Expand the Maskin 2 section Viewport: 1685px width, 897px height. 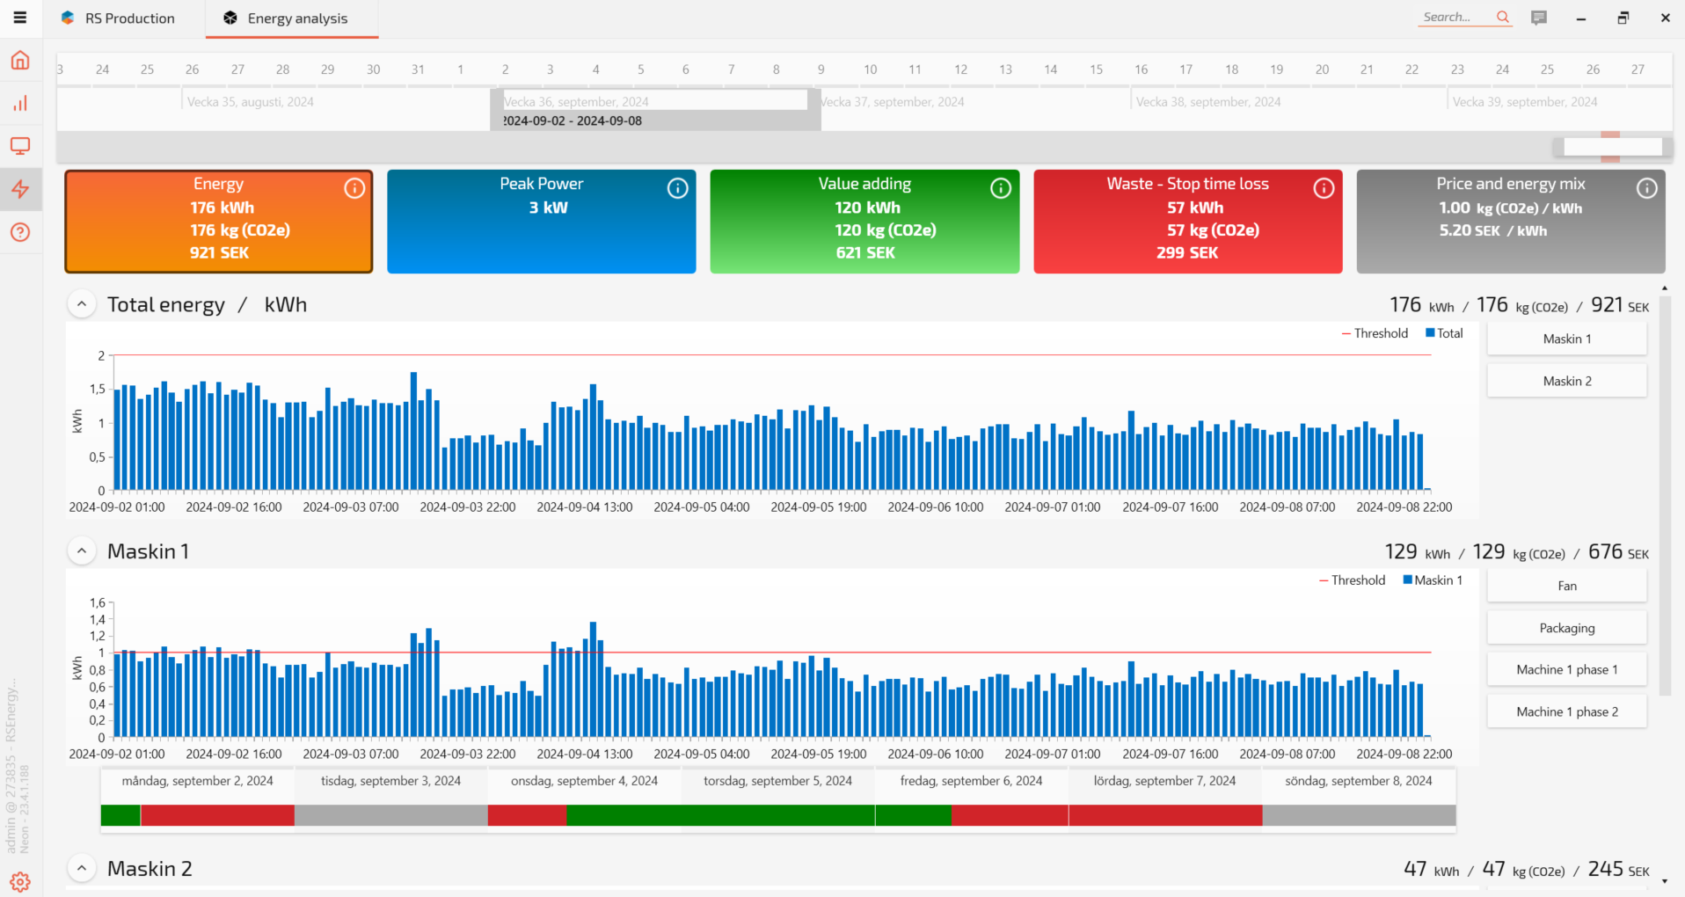82,869
